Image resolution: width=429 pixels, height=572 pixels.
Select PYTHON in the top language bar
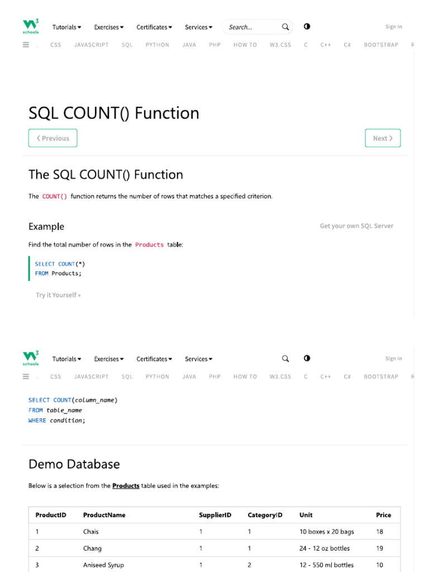[157, 45]
